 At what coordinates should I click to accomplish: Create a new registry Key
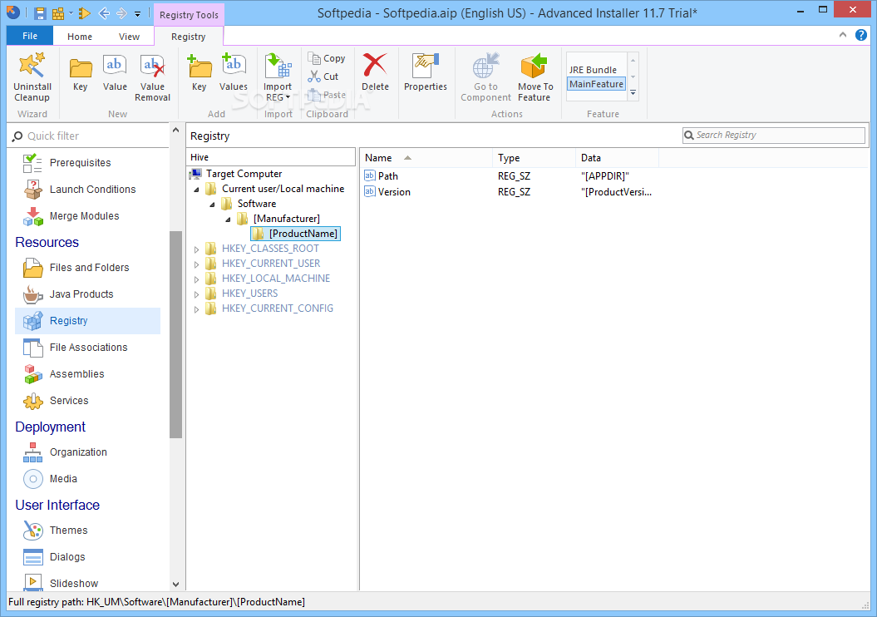(81, 72)
